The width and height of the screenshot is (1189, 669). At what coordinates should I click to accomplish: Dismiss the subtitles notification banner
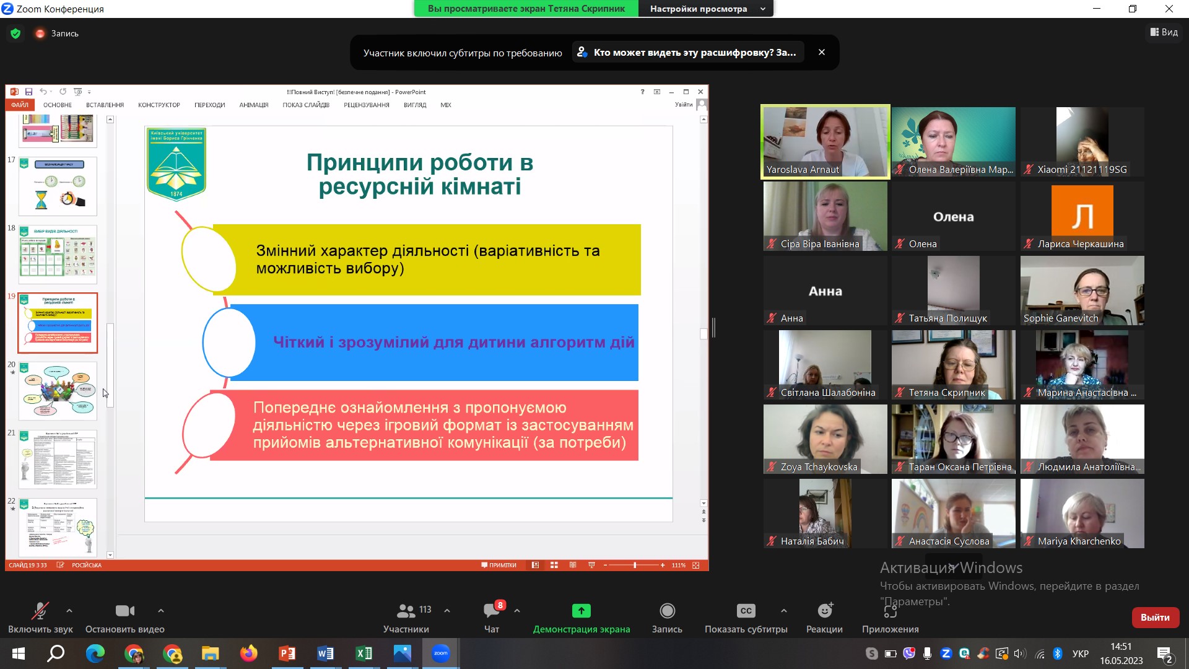(822, 53)
